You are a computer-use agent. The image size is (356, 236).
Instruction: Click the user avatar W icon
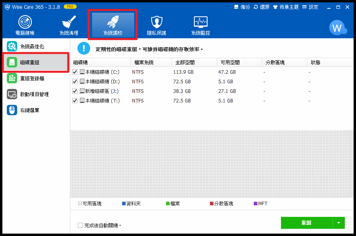pyautogui.click(x=337, y=28)
